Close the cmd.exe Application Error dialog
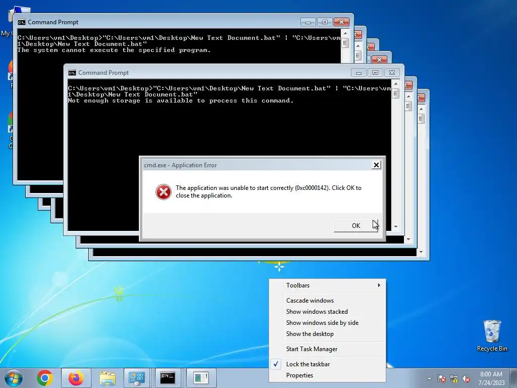Image resolution: width=517 pixels, height=388 pixels. [376, 165]
